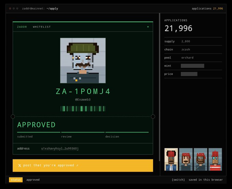This screenshot has height=189, width=232.
Task: Click the green barcode under @Exaweb3
Action: pos(83,109)
